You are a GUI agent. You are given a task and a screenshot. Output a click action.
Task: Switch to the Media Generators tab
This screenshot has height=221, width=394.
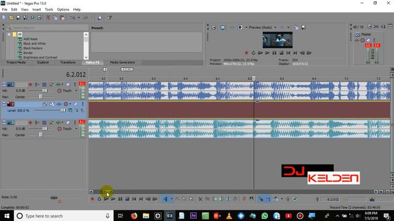(x=123, y=63)
